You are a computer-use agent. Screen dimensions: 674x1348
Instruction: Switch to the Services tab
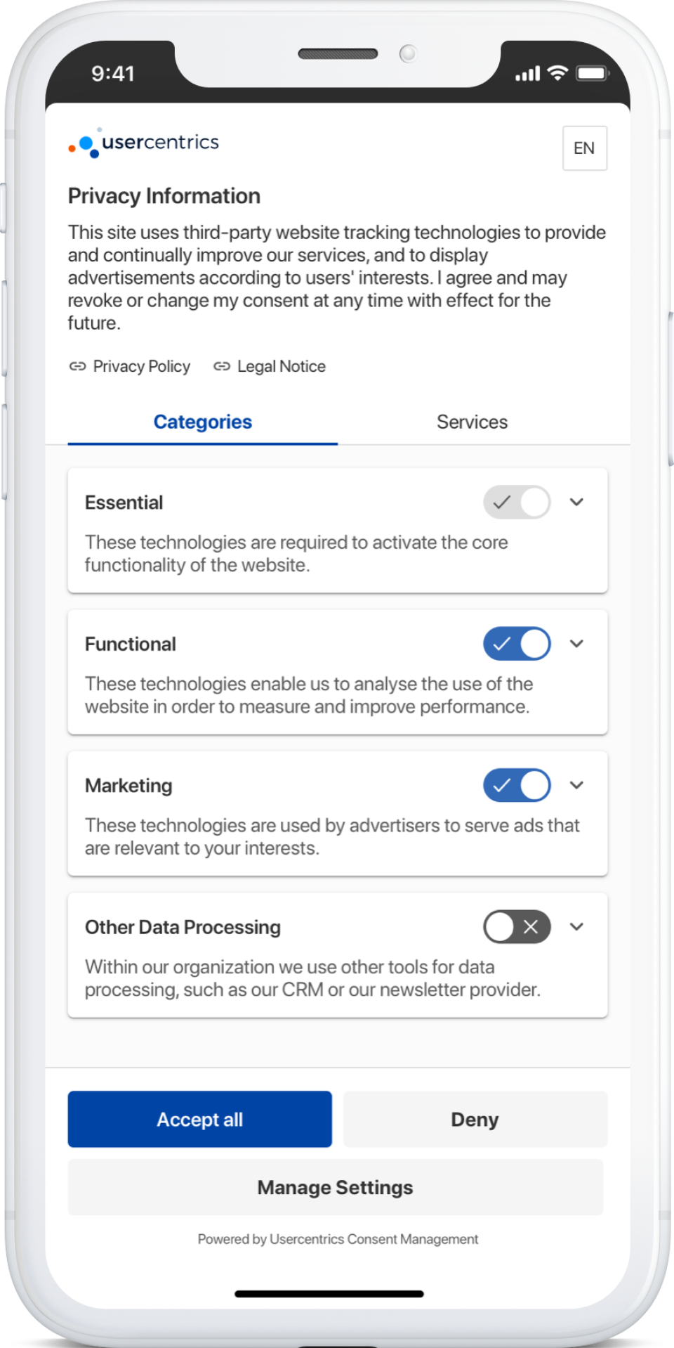(472, 422)
